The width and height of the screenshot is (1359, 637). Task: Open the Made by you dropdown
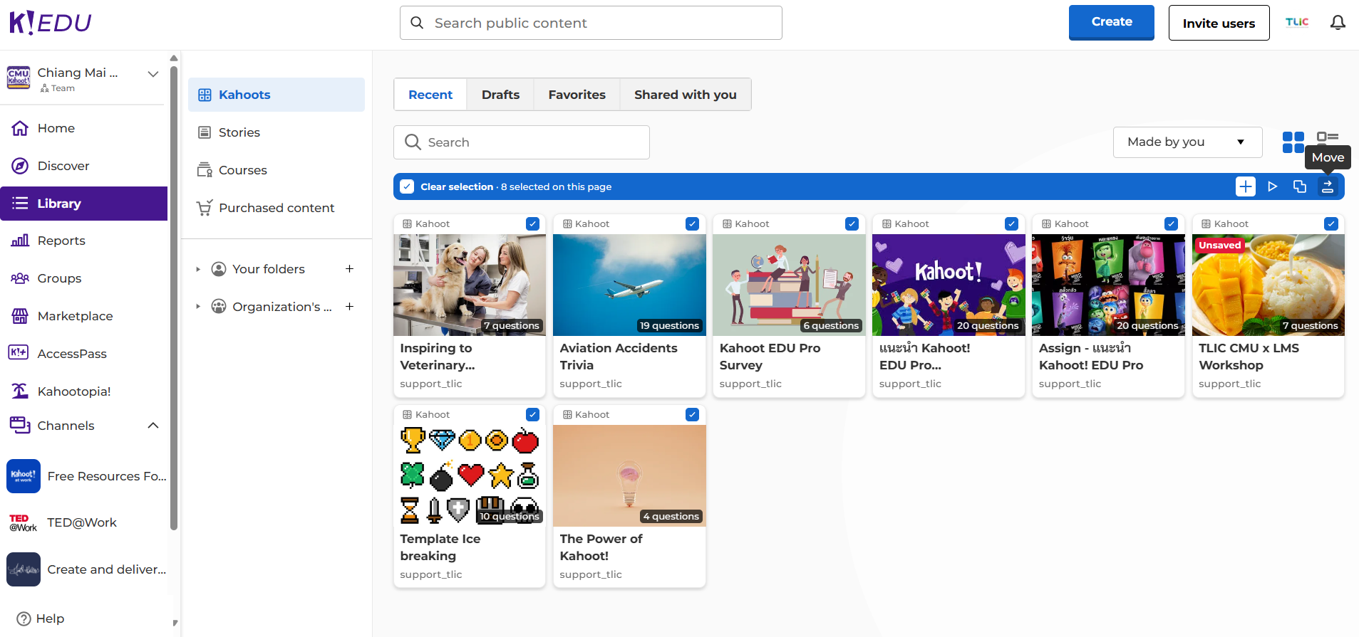[x=1187, y=142]
